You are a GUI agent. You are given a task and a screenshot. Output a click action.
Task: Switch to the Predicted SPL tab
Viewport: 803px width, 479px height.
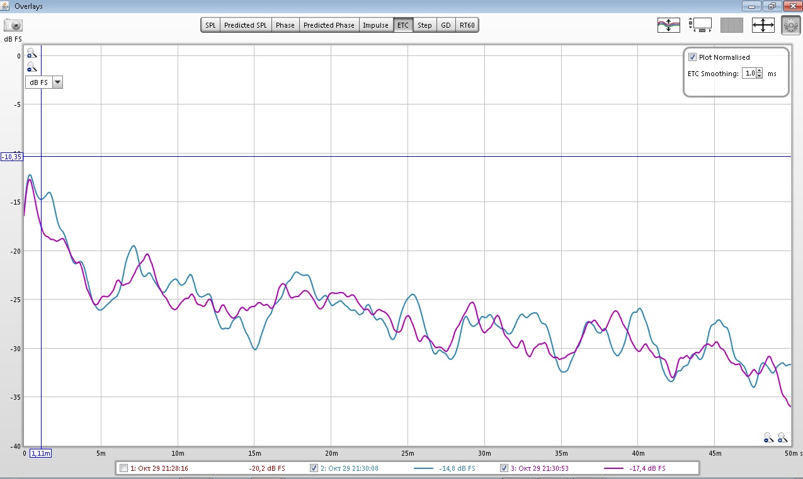click(245, 25)
